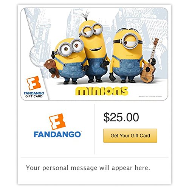
Task: Click the blue FANDANGO wordmark below the card
Action: pos(58,135)
